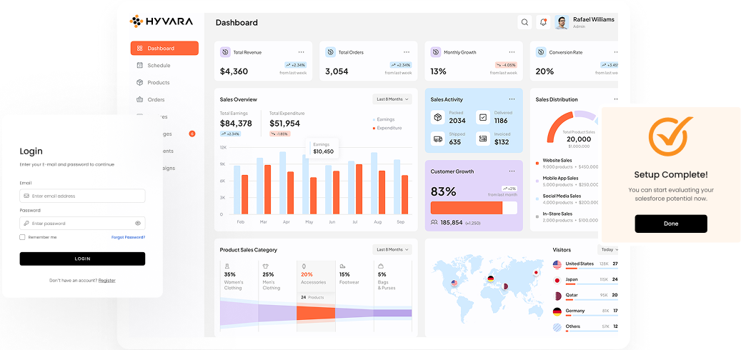This screenshot has width=746, height=350.
Task: Click the search icon in header
Action: pyautogui.click(x=525, y=22)
